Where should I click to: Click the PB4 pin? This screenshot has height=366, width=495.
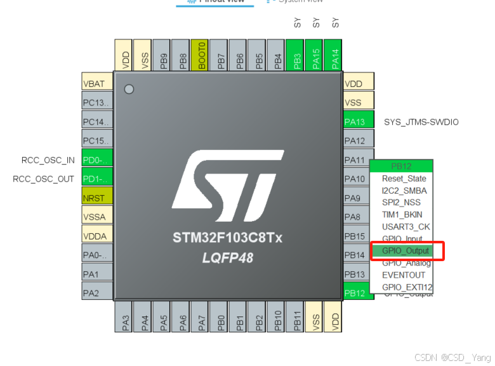point(275,55)
